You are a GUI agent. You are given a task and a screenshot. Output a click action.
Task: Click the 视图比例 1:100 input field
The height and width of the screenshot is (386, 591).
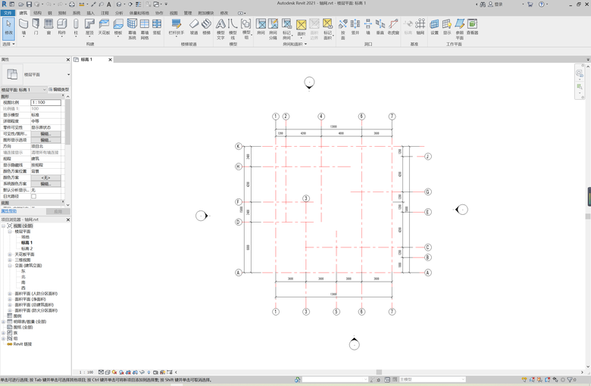pyautogui.click(x=45, y=102)
